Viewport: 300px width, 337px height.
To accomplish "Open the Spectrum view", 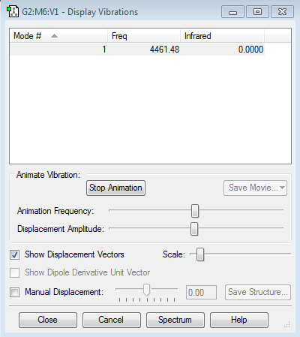I will point(175,320).
